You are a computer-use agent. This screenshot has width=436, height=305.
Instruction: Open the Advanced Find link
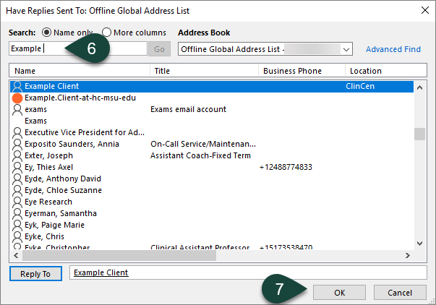pos(393,49)
